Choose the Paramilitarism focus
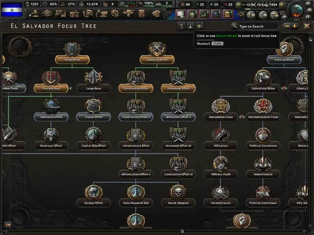Viewport: 314px width, 235px height. (x=221, y=203)
